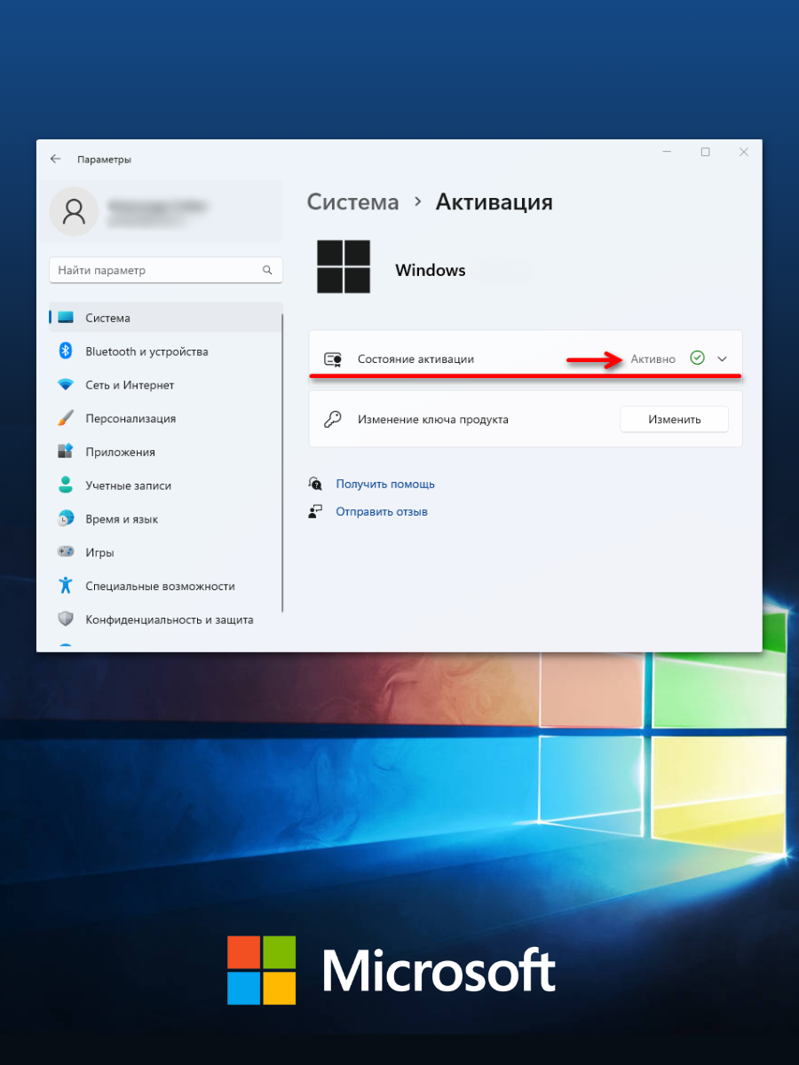Click the Активно status text
Screen dimensions: 799x1065
click(653, 359)
